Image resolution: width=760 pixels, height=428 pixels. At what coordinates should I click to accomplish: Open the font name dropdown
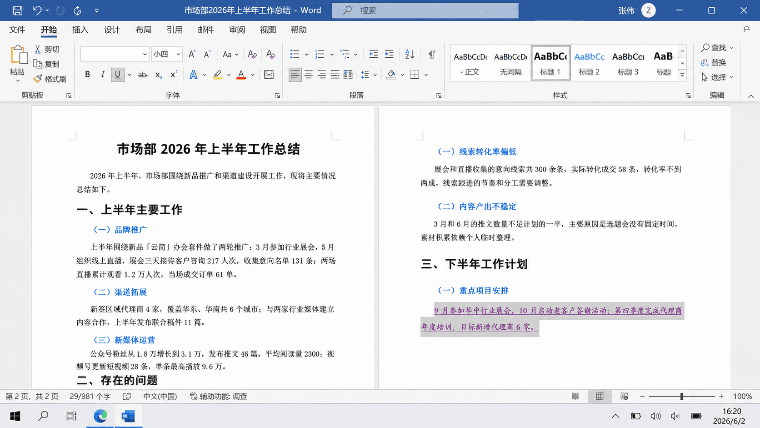tap(145, 54)
